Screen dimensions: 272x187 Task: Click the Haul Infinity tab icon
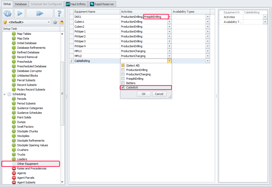(68, 4)
